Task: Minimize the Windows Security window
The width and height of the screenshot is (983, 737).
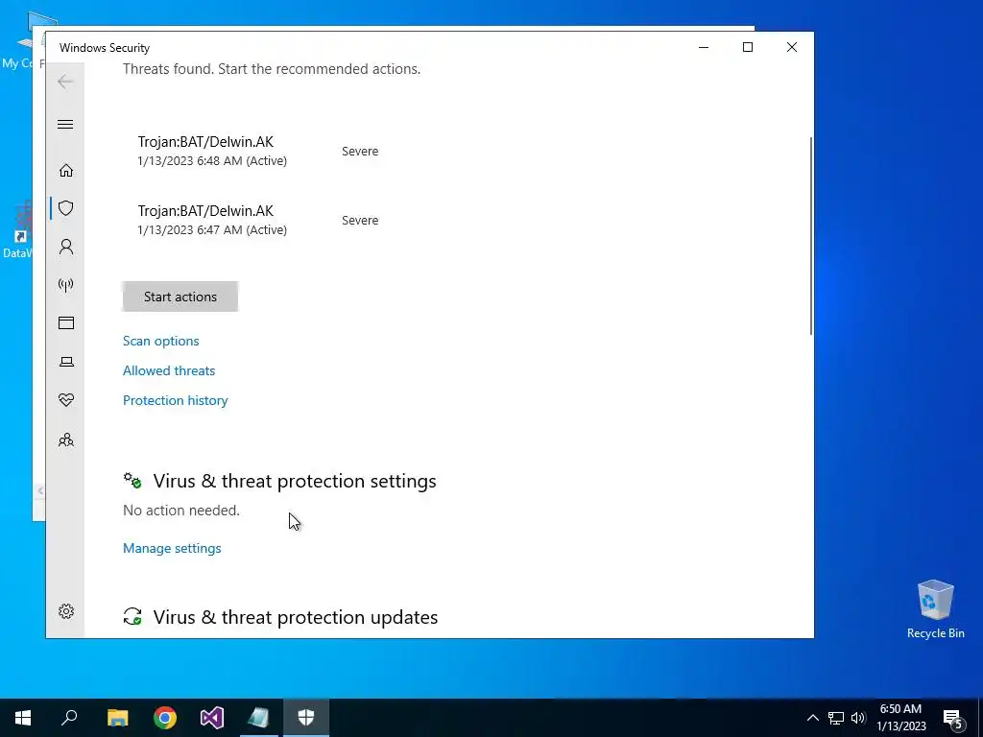Action: [704, 47]
